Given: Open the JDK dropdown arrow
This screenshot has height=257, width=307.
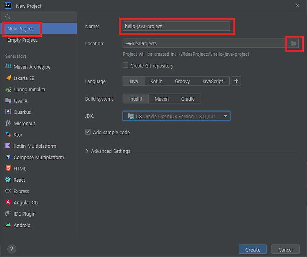Looking at the screenshot, I should click(x=226, y=116).
